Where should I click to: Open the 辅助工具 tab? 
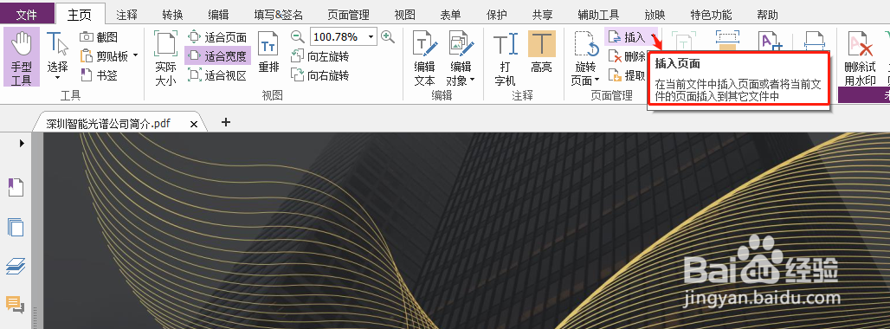598,16
